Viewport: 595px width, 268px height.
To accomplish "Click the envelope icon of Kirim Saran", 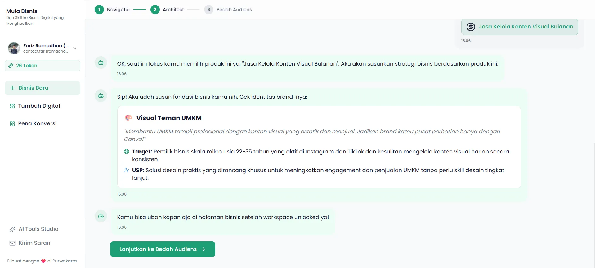I will click(x=12, y=243).
